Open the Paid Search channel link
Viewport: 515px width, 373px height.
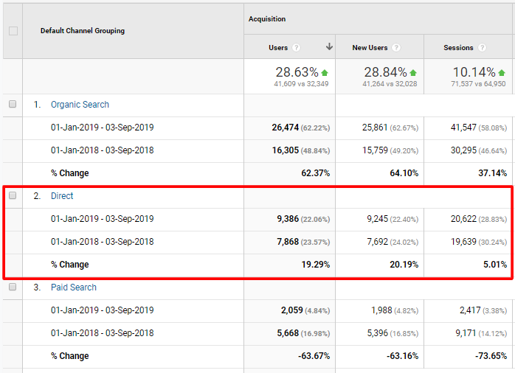click(74, 287)
